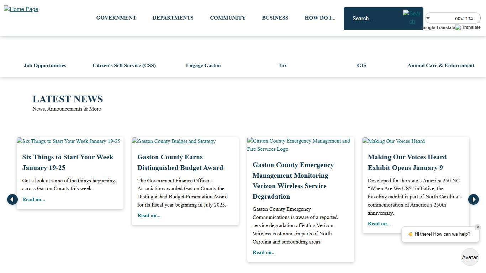Click the waving hand in chat bubble

[x=410, y=234]
